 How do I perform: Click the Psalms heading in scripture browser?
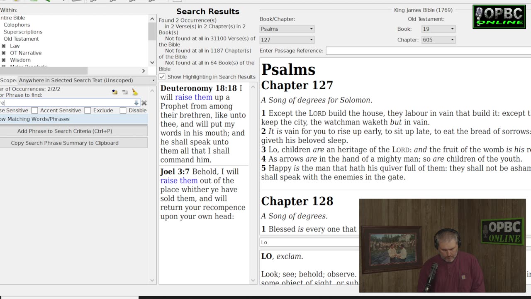288,69
